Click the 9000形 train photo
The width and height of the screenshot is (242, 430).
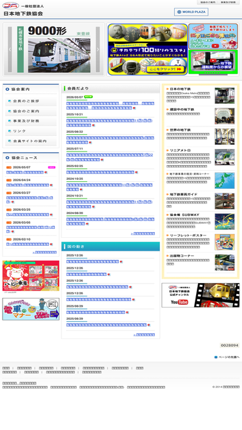click(x=59, y=55)
